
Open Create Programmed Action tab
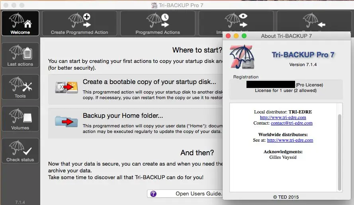(x=80, y=23)
